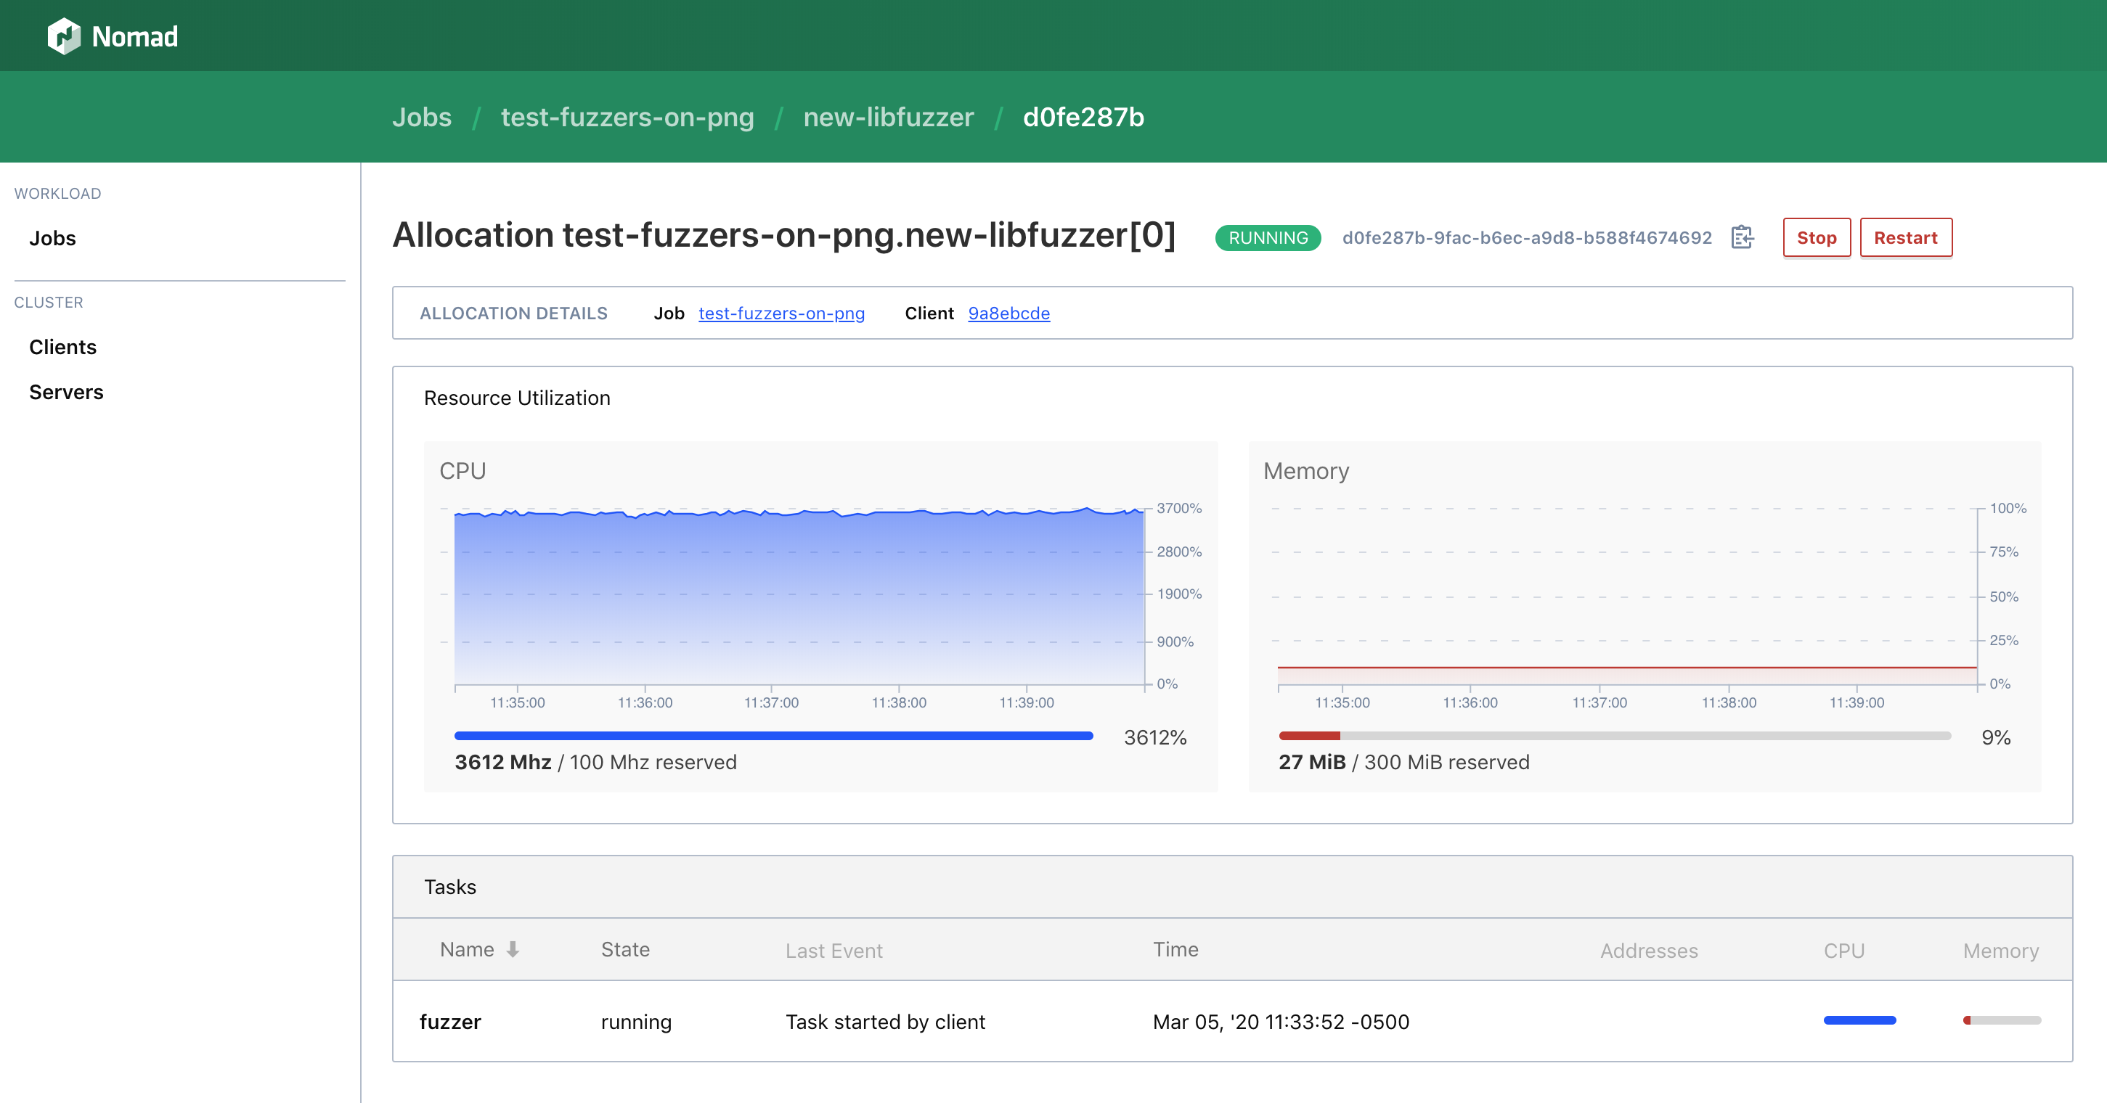Click the Servers sidebar menu item
This screenshot has height=1103, width=2107.
(x=65, y=390)
